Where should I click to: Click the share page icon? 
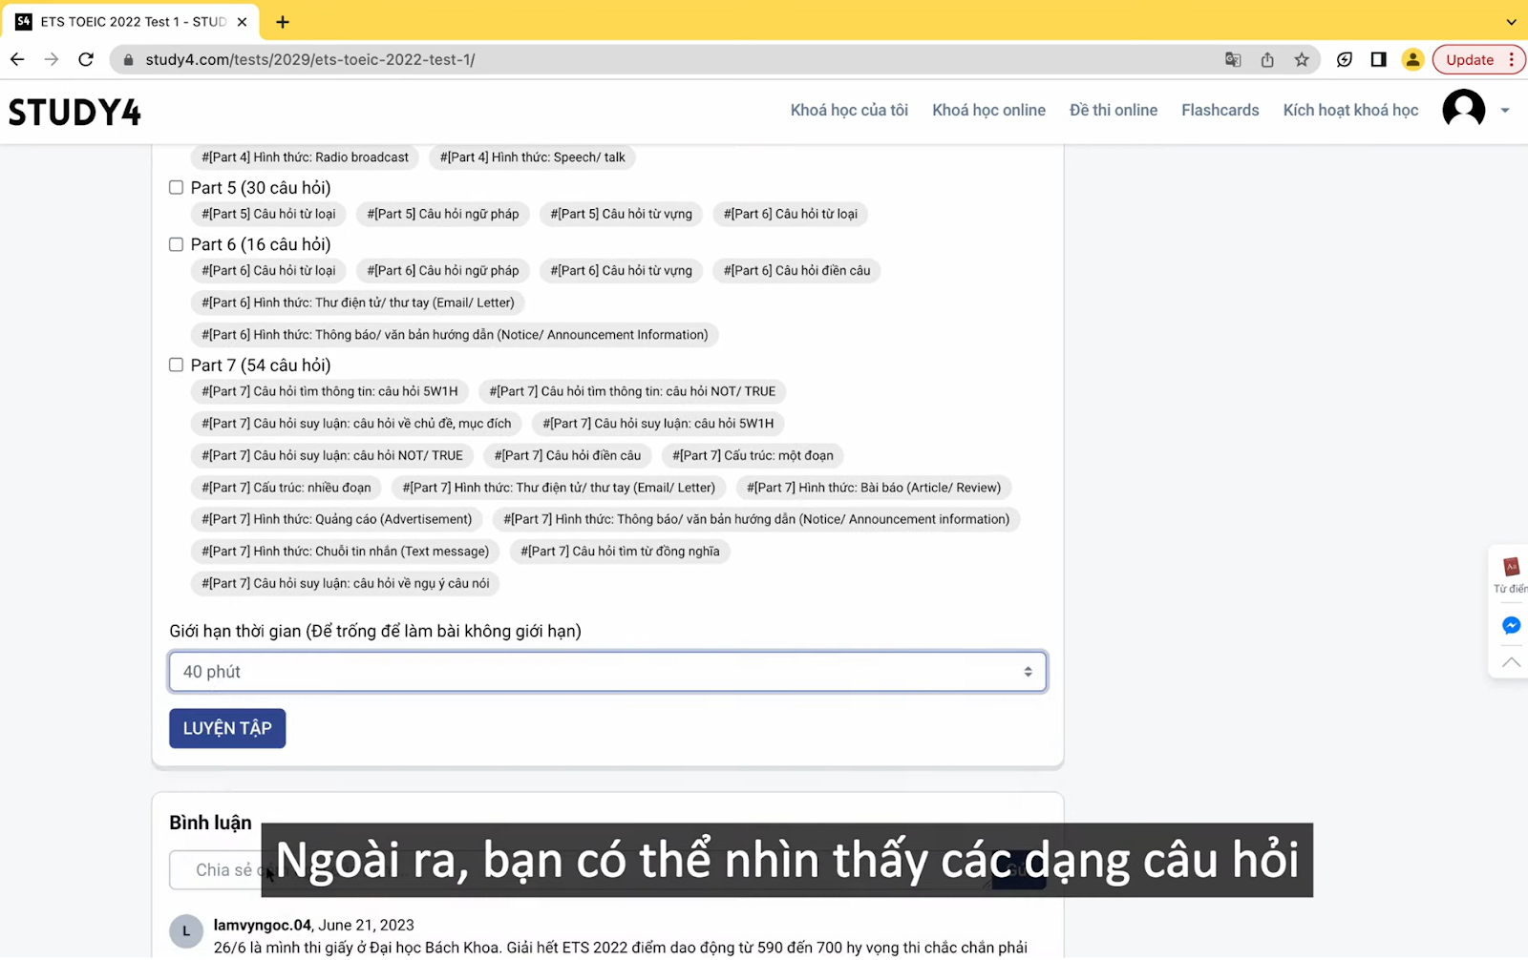click(1267, 59)
